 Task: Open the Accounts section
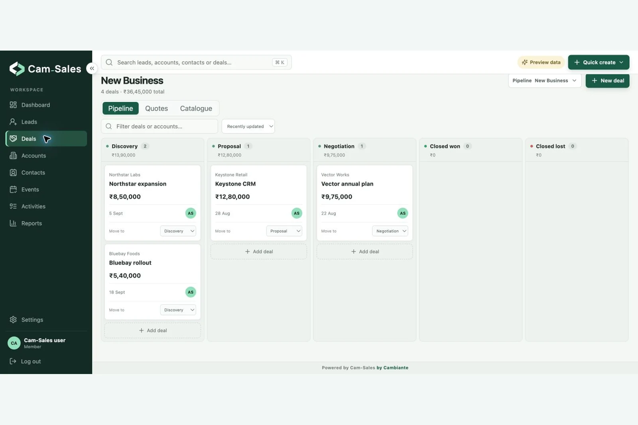pyautogui.click(x=46, y=156)
